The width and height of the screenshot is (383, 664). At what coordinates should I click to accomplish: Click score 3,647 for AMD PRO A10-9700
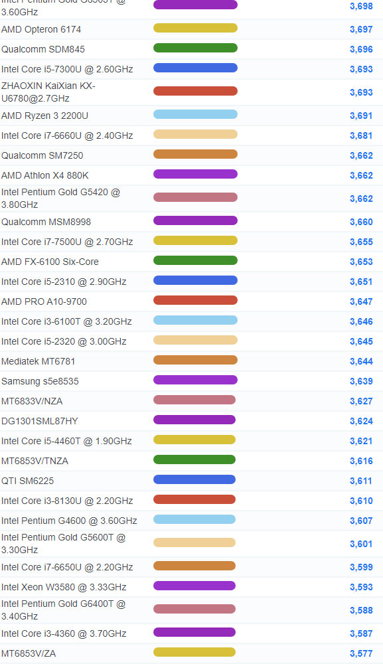[361, 301]
